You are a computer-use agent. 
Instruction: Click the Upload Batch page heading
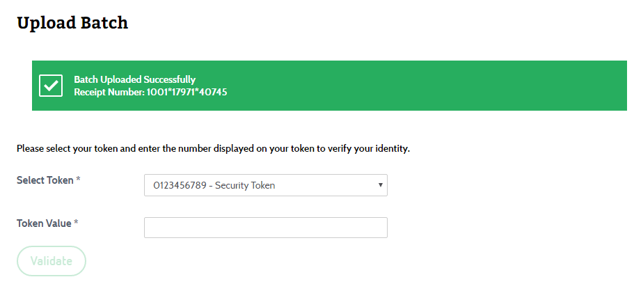(72, 23)
